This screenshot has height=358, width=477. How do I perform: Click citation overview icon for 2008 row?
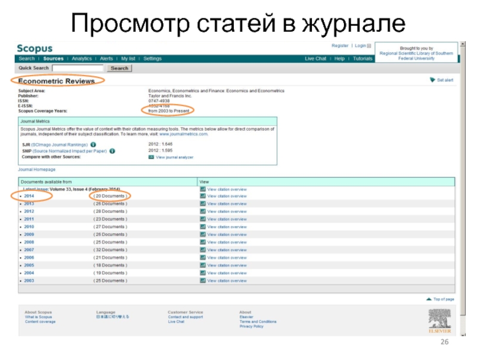tap(203, 242)
